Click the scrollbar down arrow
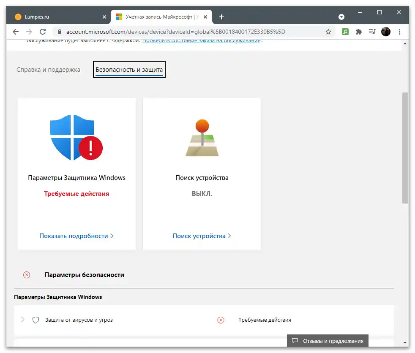 tap(405, 343)
